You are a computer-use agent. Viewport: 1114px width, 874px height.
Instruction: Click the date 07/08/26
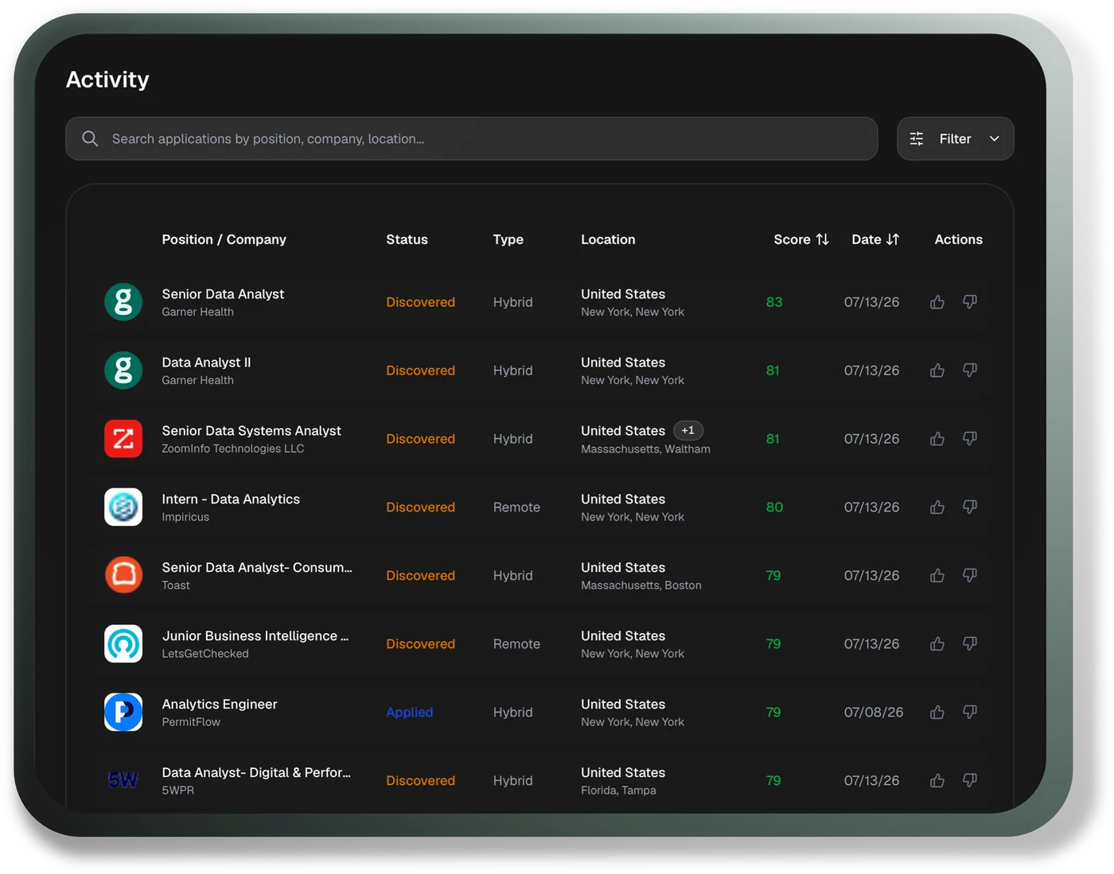pyautogui.click(x=874, y=713)
